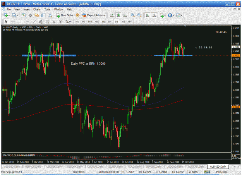
Task: Switch timeframe to M5
Action: [84, 22]
